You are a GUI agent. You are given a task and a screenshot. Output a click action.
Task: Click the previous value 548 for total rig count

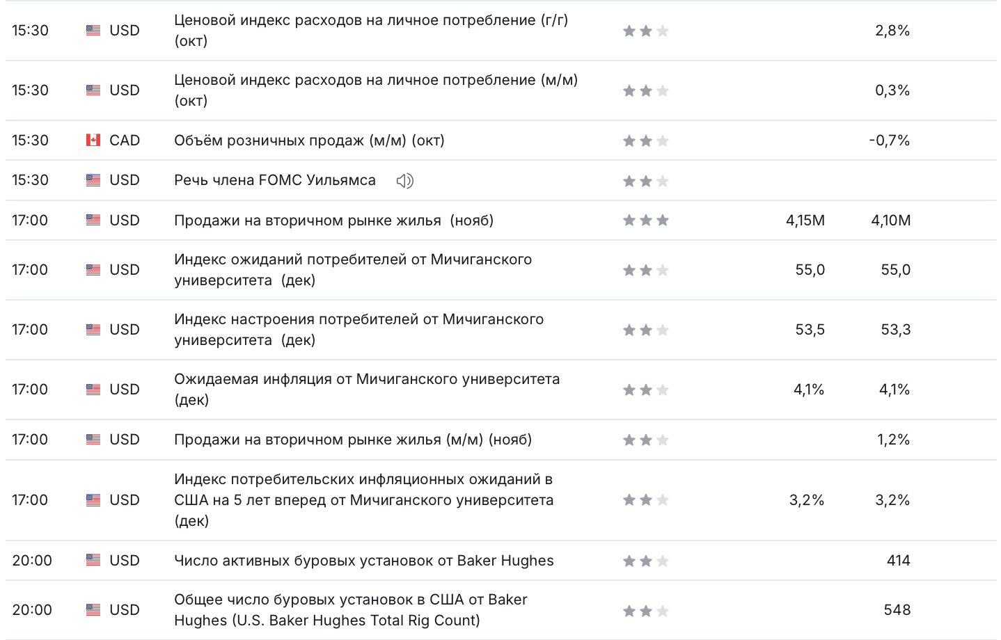pyautogui.click(x=897, y=610)
